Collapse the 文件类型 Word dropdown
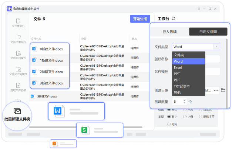This screenshot has width=232, height=149. (x=216, y=47)
